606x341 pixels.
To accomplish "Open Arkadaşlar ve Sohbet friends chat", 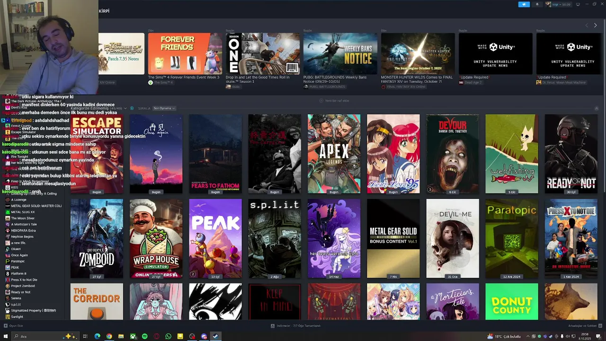I will point(585,326).
